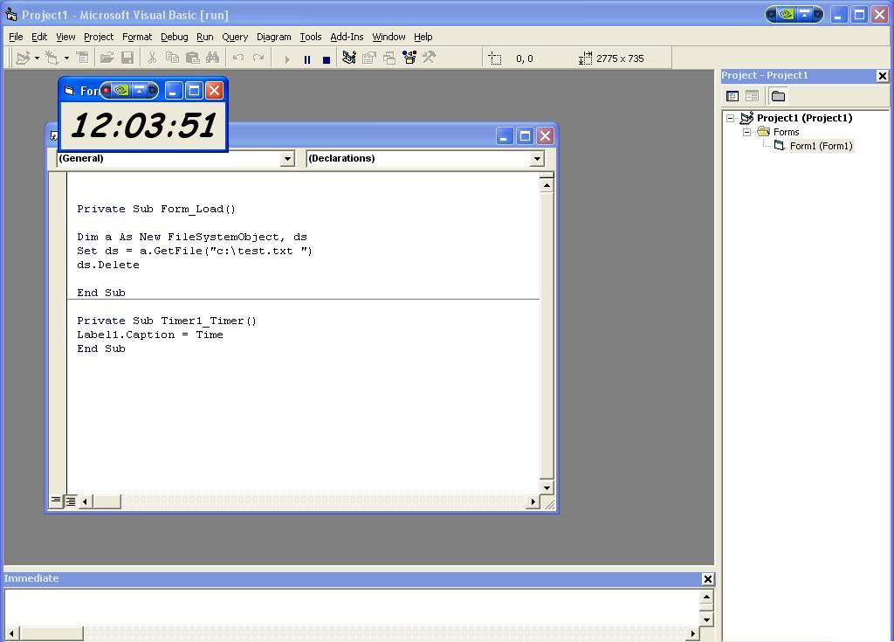
Task: Maximize the running Form1 clock window
Action: [194, 90]
